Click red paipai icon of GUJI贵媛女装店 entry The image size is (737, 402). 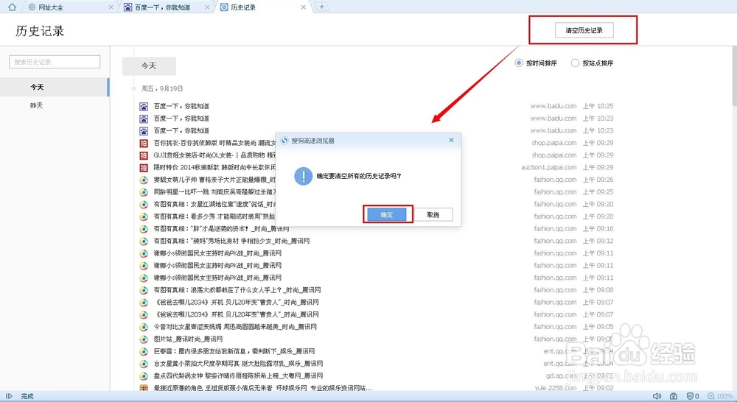point(144,155)
